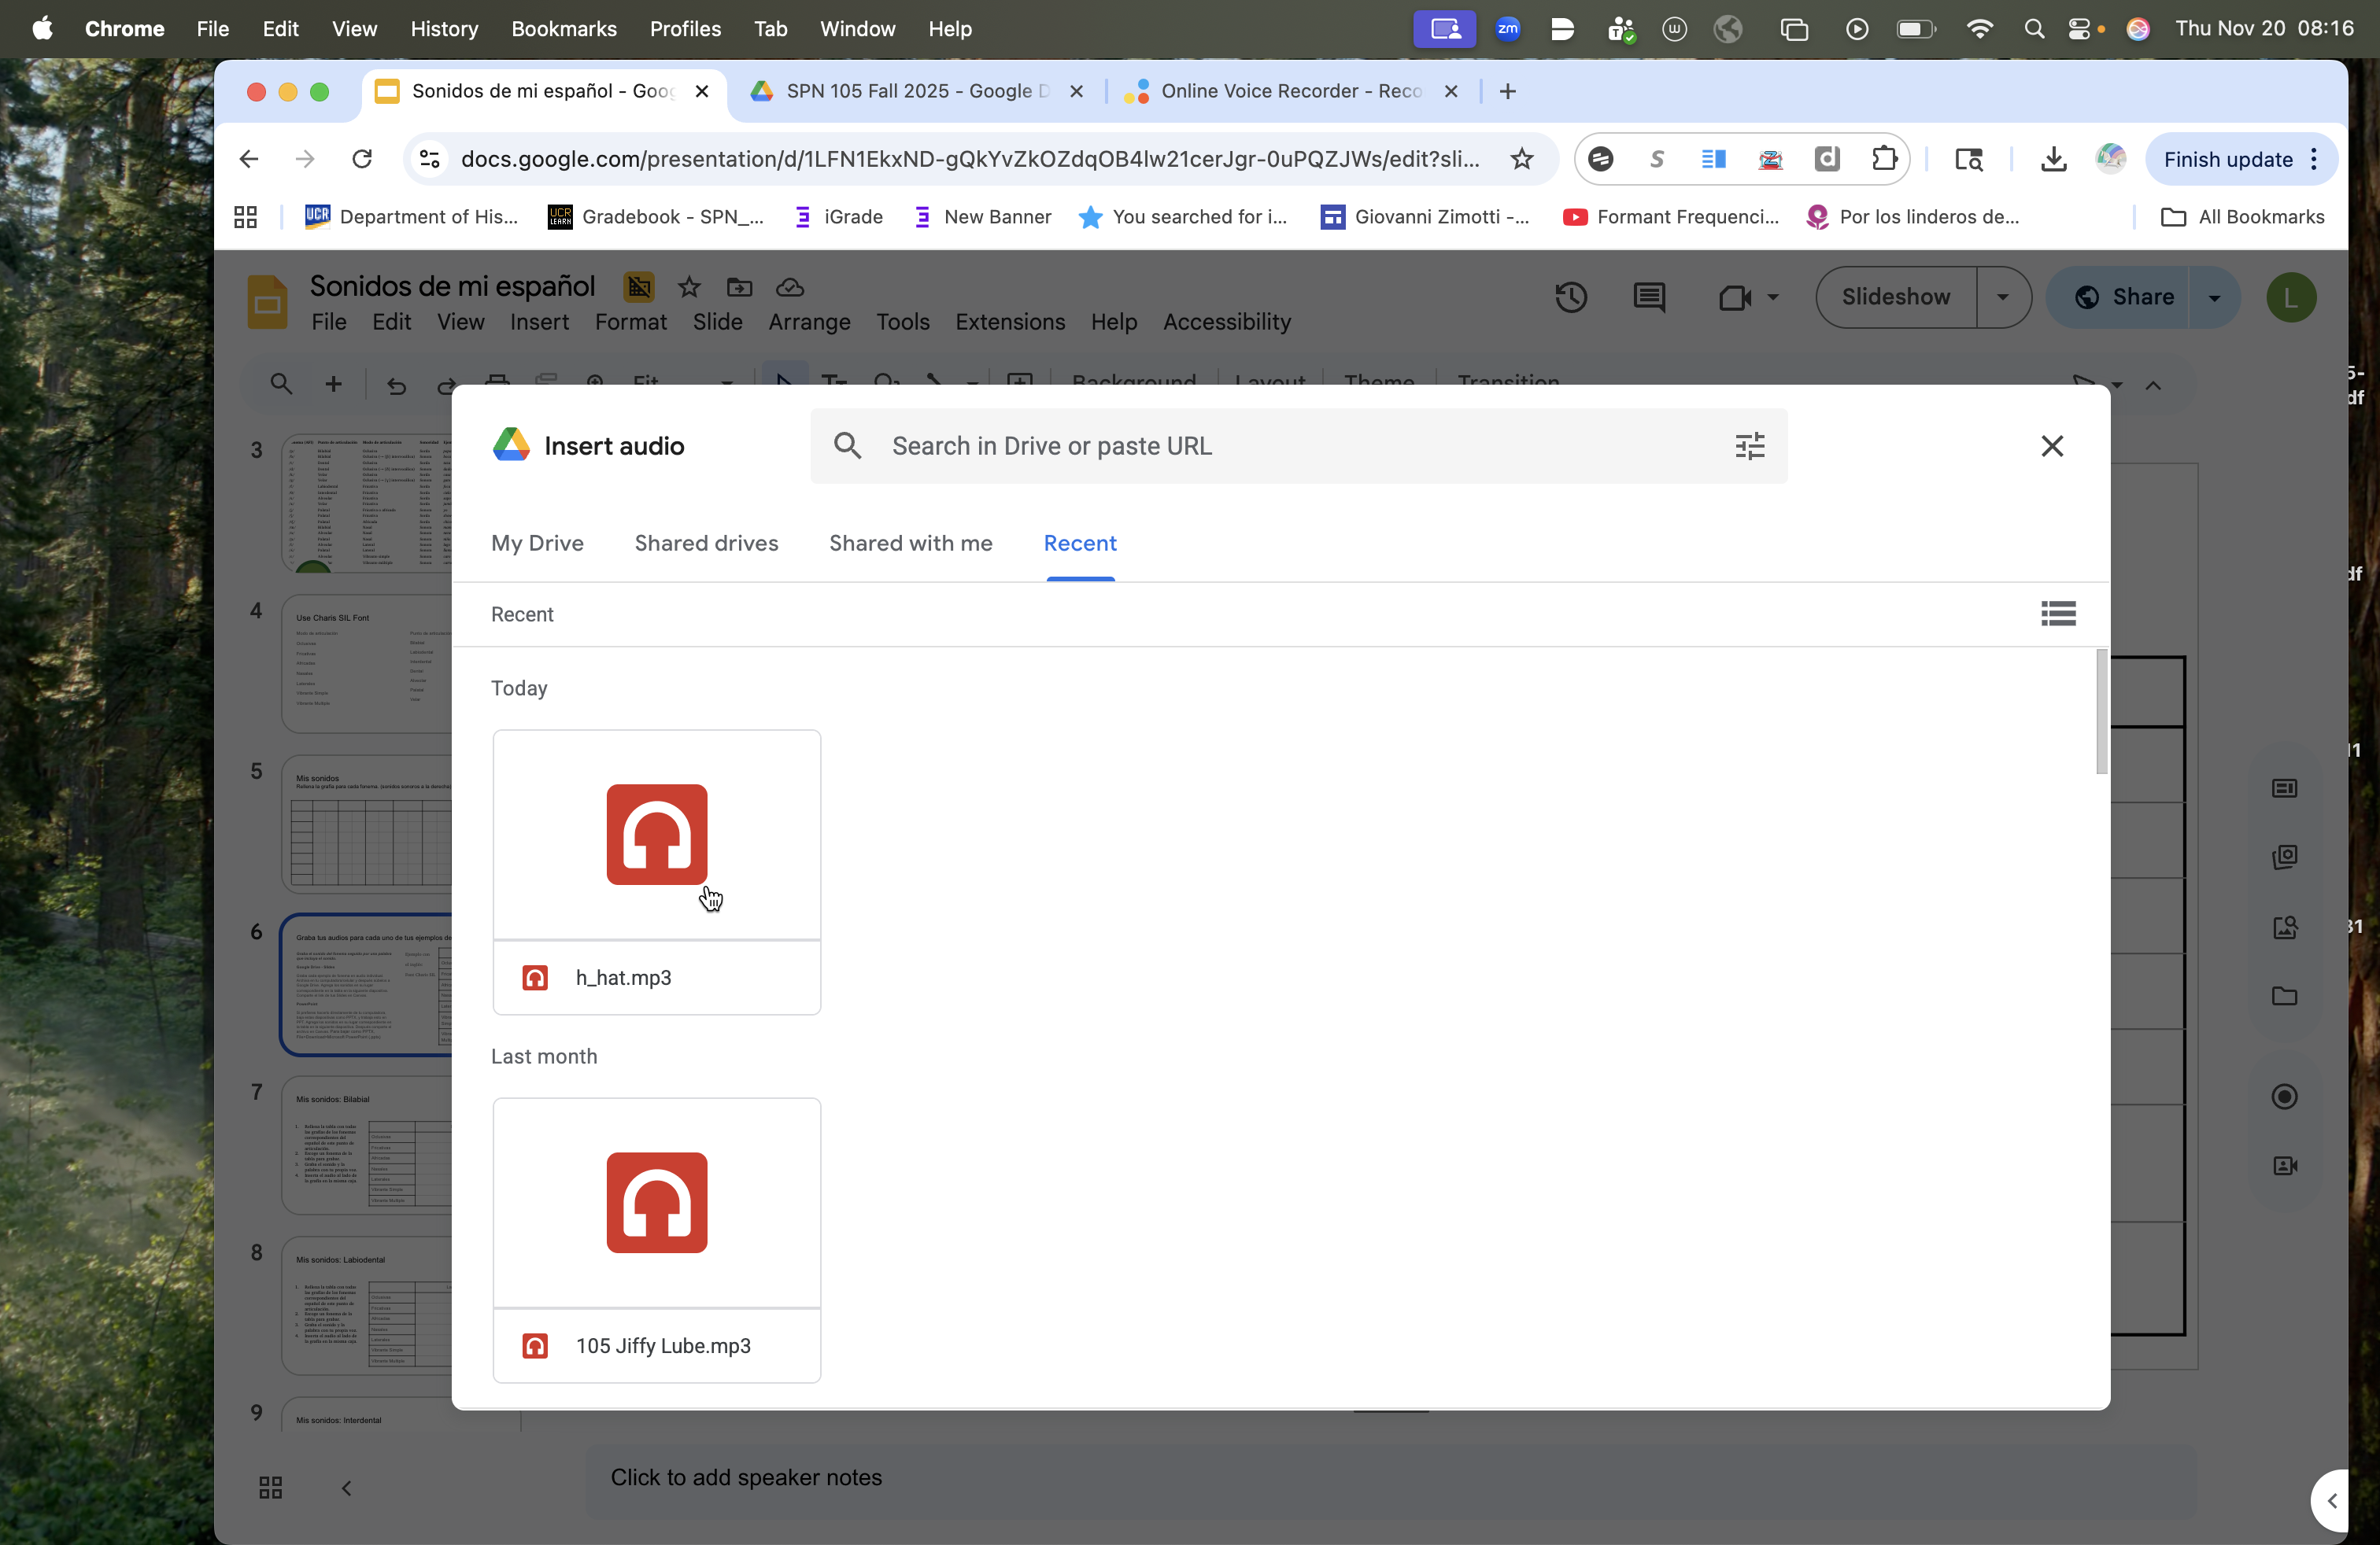This screenshot has height=1545, width=2380.
Task: Open the Shared with me tab
Action: [x=910, y=543]
